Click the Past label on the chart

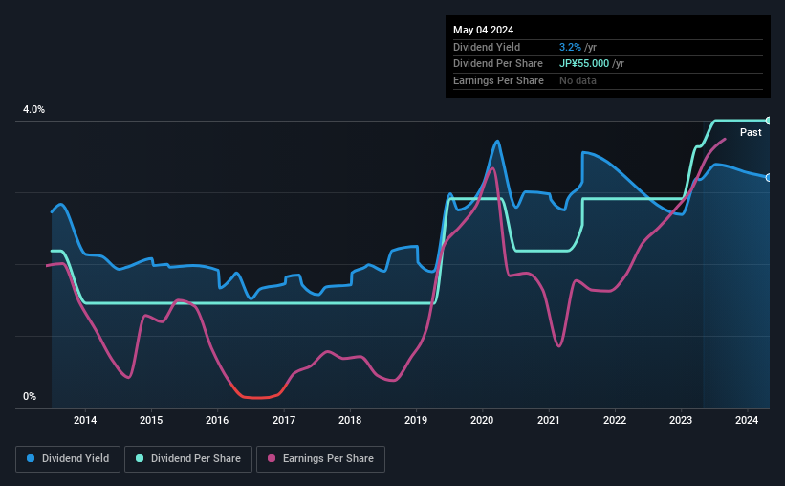[751, 132]
